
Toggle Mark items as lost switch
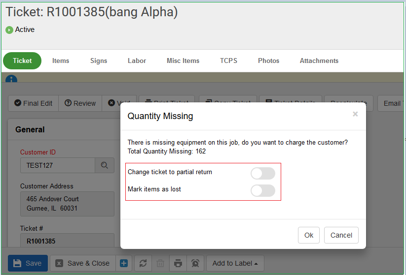click(x=262, y=190)
